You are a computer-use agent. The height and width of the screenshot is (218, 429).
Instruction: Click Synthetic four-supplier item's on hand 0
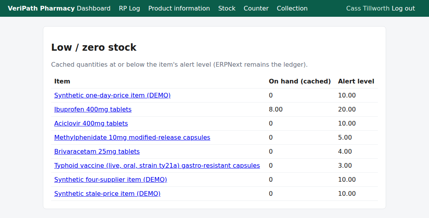271,179
